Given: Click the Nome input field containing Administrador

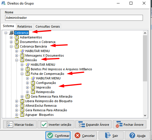Looking at the screenshot, I should pos(74,18).
